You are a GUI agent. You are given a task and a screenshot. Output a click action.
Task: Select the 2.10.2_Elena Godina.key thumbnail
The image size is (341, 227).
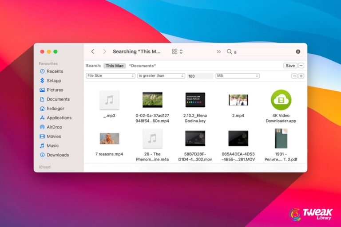click(x=195, y=100)
